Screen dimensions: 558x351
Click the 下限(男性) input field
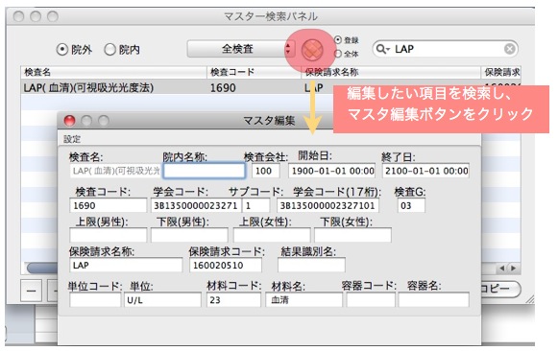pyautogui.click(x=189, y=235)
